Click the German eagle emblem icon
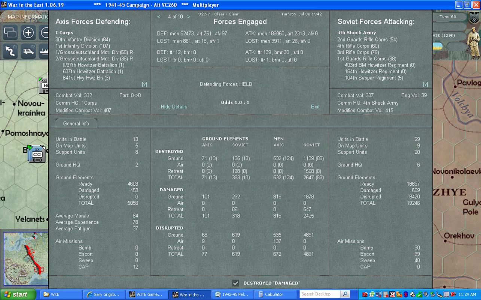Viewport: 481px width, 300px height. 475,18
